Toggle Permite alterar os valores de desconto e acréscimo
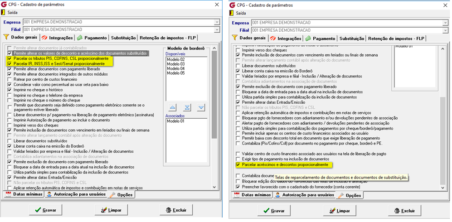Image resolution: width=452 pixels, height=222 pixels. [x=10, y=53]
